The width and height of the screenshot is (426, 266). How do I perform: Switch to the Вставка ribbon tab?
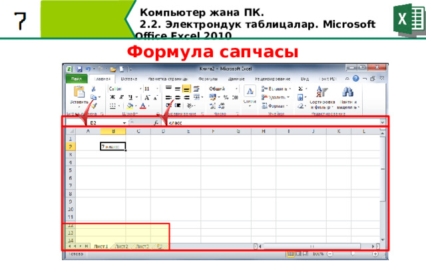(x=128, y=78)
